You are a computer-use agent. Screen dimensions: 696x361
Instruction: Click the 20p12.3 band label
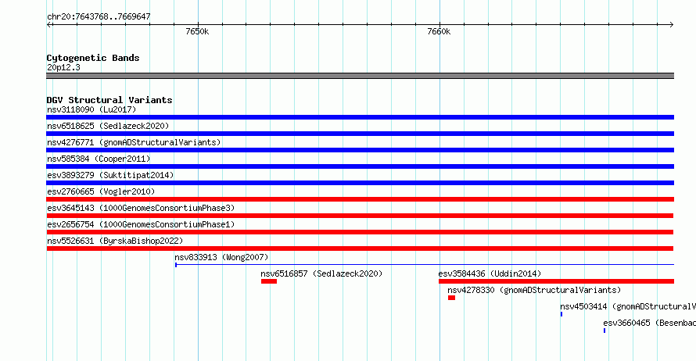tap(63, 67)
